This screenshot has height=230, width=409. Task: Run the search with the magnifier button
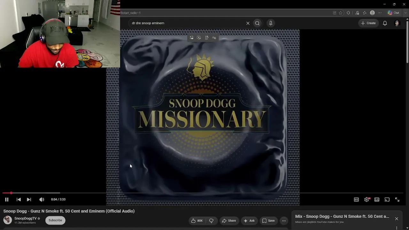pyautogui.click(x=257, y=23)
